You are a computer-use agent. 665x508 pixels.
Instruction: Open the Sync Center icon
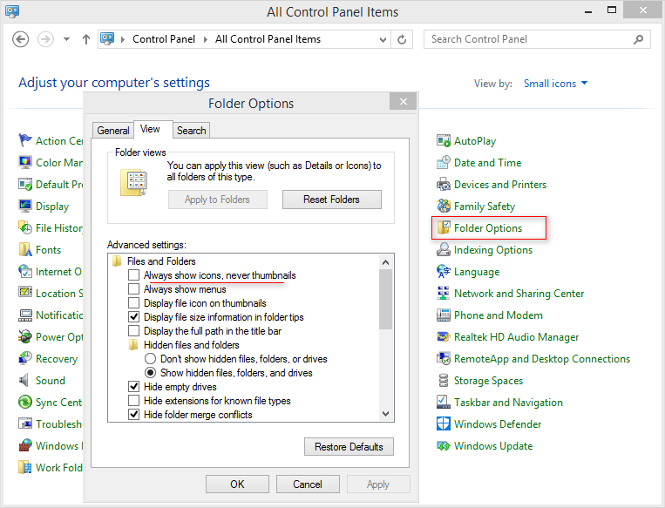pos(25,402)
